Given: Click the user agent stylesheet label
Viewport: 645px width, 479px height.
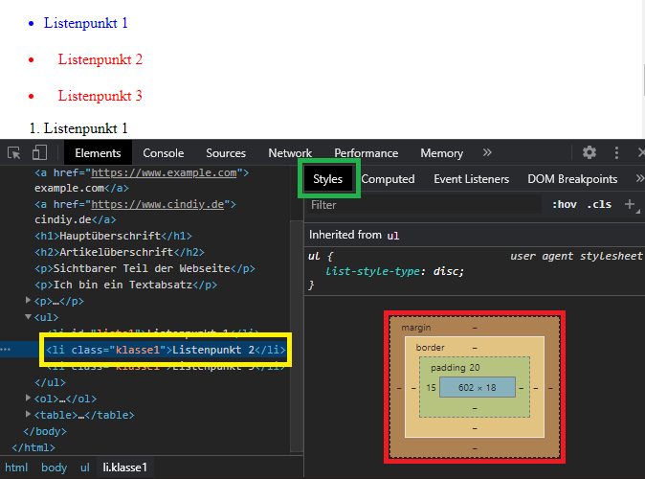Looking at the screenshot, I should click(x=576, y=256).
